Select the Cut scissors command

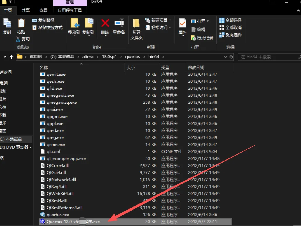click(23, 39)
